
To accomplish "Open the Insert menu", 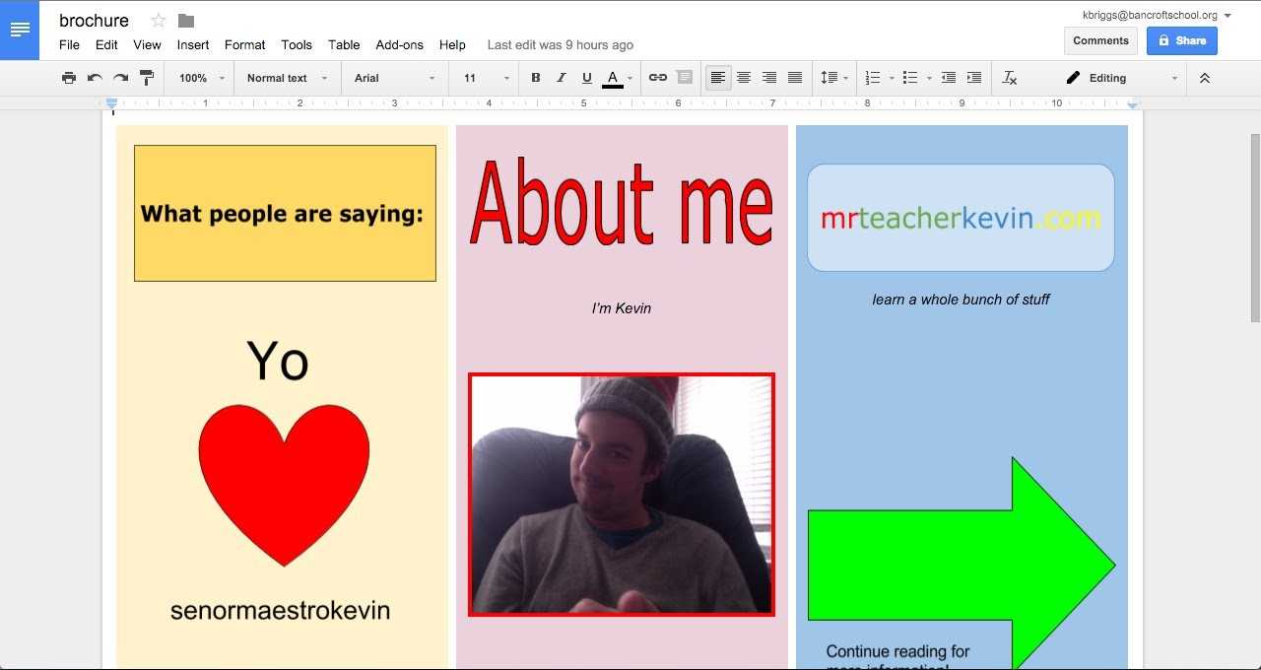I will pos(193,44).
